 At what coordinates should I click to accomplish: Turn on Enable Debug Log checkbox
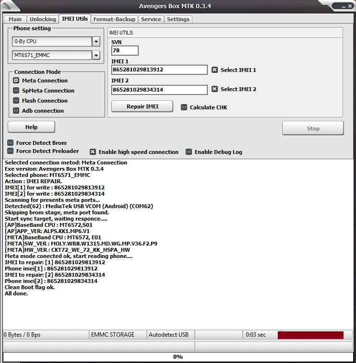(189, 152)
